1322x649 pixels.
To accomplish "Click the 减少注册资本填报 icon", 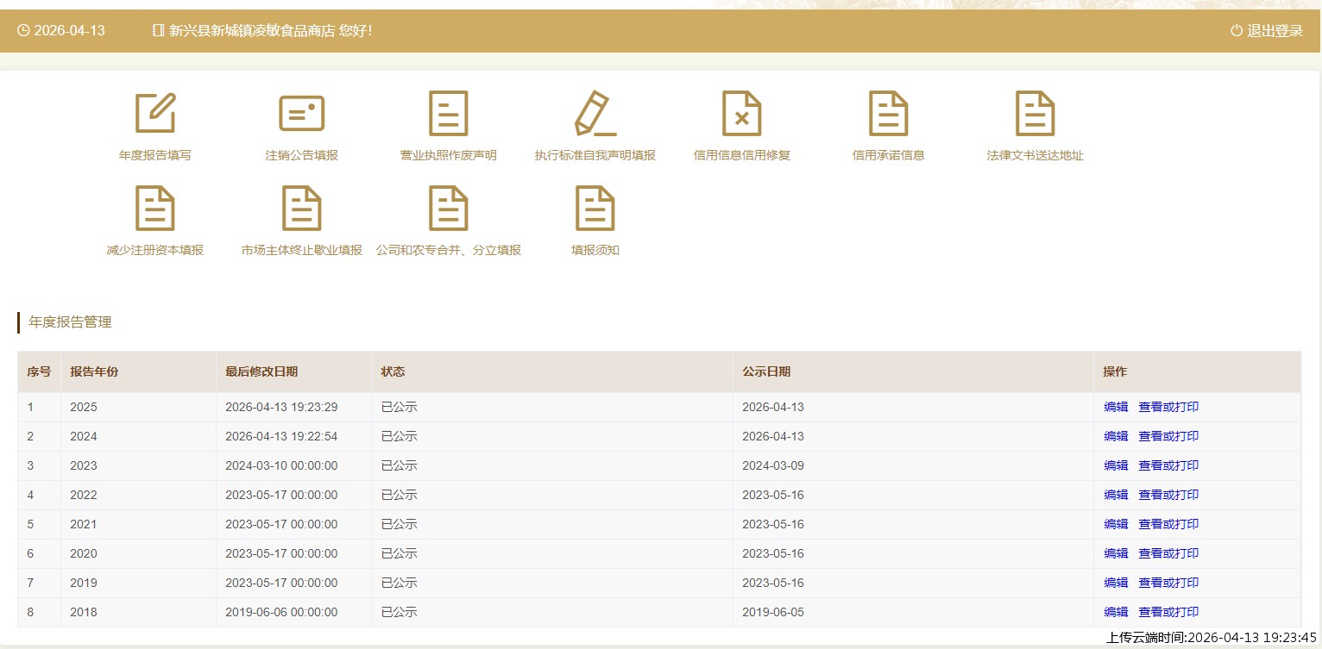I will (155, 209).
